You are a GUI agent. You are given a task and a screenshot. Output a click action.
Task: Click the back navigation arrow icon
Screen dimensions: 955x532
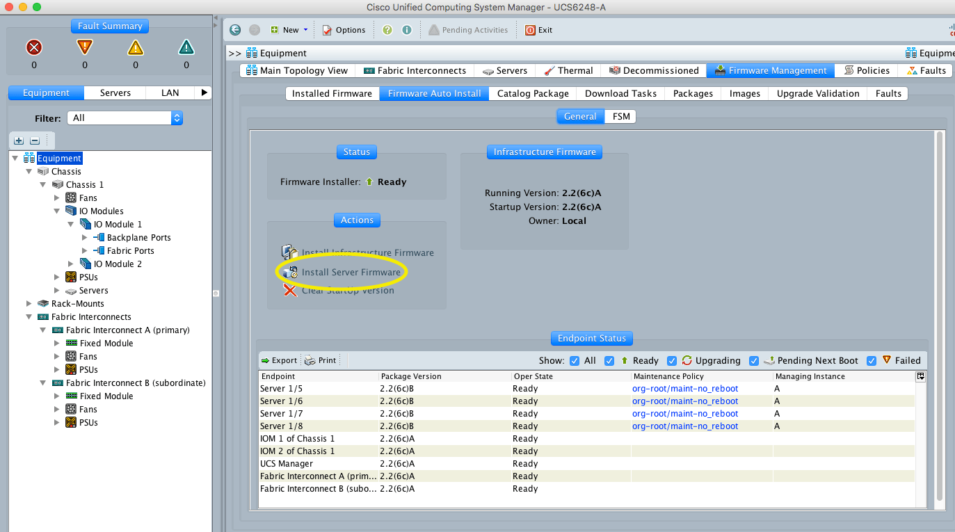234,30
